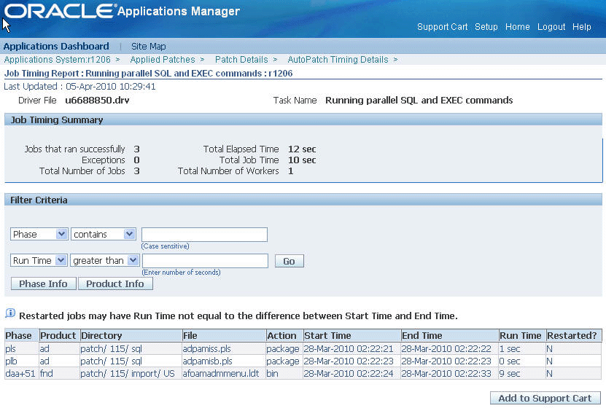Open Applications System:r1206 breadcrumb link

click(x=57, y=60)
